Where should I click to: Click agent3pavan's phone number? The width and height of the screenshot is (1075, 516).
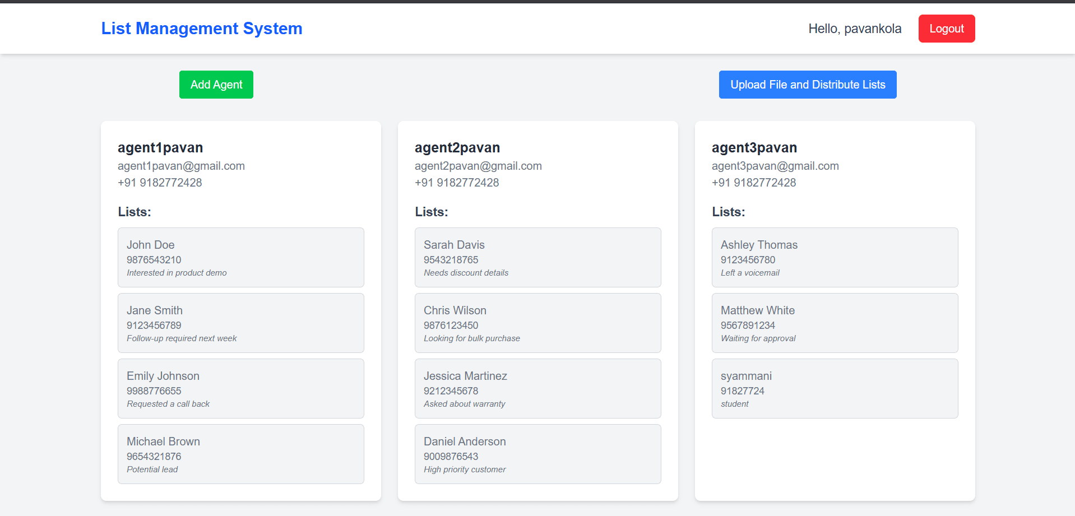tap(753, 183)
